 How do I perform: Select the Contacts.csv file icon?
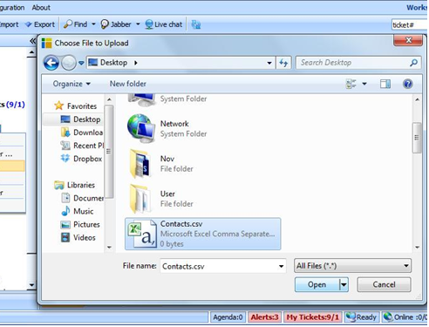click(x=142, y=234)
